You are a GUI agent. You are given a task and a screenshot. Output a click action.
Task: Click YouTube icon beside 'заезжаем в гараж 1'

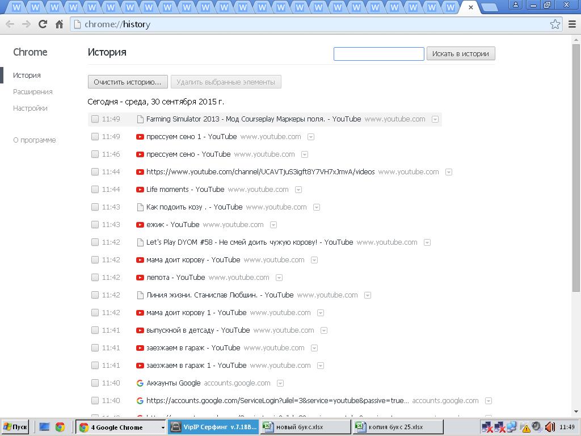point(140,366)
